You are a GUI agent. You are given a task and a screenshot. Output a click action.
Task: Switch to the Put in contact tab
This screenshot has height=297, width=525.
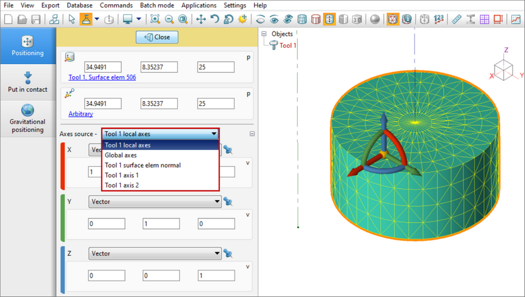[28, 82]
